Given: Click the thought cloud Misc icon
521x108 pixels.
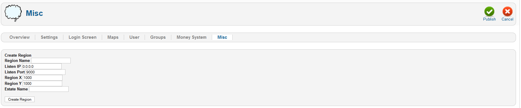Looking at the screenshot, I should [13, 13].
